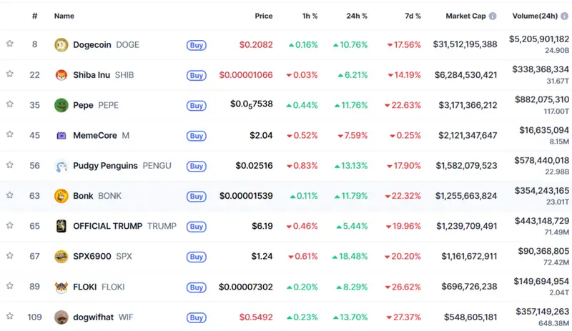The height and width of the screenshot is (331, 572).
Task: Click the Volume(24h) info icon
Action: pyautogui.click(x=566, y=16)
